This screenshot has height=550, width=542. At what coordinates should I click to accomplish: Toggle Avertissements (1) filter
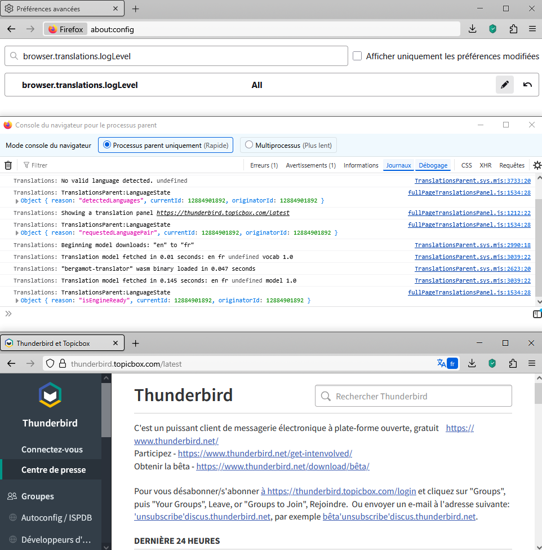pyautogui.click(x=311, y=165)
